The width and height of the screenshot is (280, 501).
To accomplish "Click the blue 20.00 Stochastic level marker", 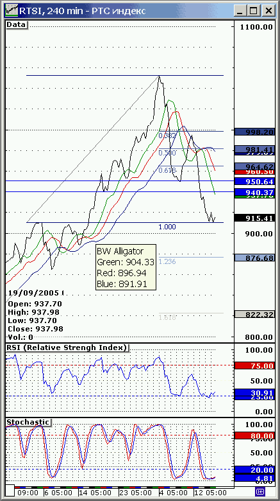I will (x=254, y=470).
